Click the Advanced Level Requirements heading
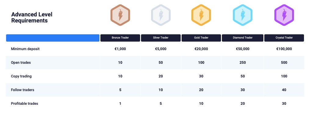This screenshot has height=116, width=311. coord(32,17)
